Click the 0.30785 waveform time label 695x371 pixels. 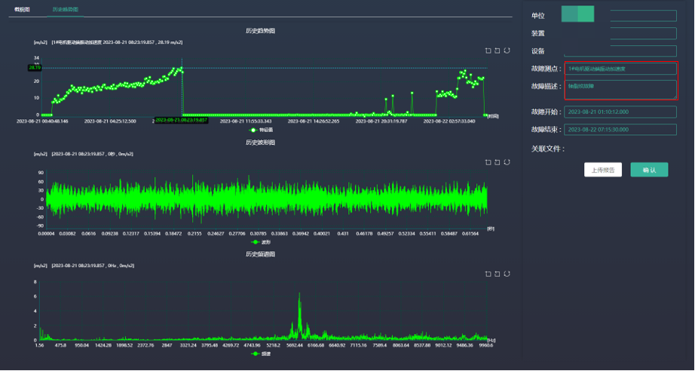[x=259, y=233]
